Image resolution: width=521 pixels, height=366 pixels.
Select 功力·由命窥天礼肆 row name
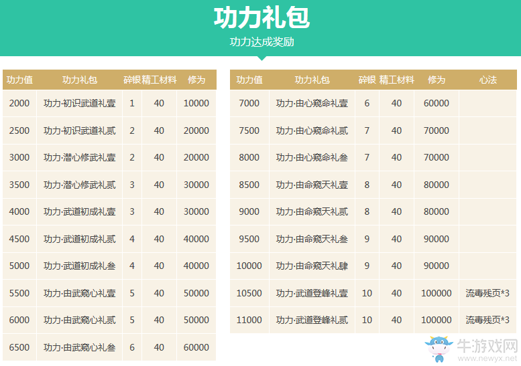[x=312, y=266]
